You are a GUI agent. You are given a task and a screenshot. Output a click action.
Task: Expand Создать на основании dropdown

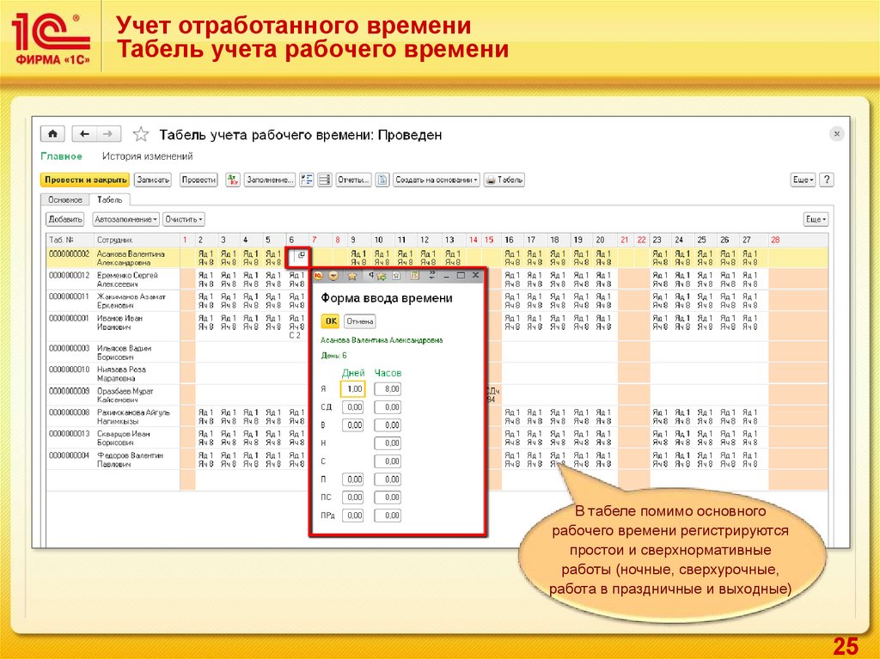point(437,180)
